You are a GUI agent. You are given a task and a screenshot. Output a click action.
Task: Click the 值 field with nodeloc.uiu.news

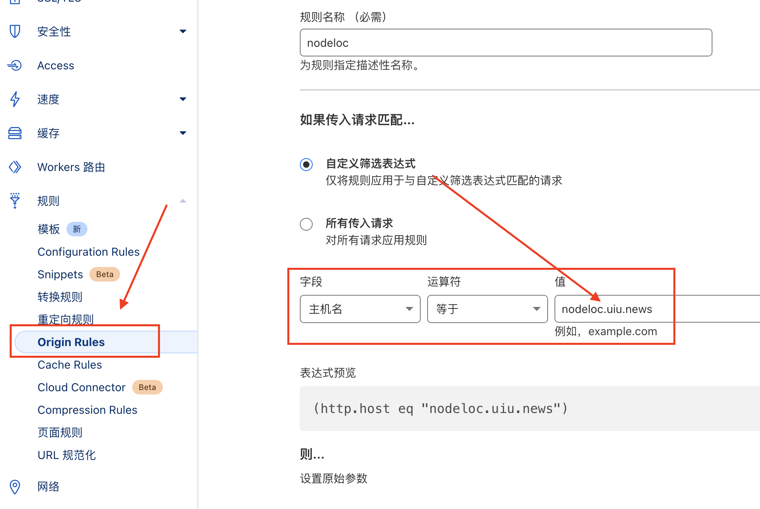coord(657,309)
